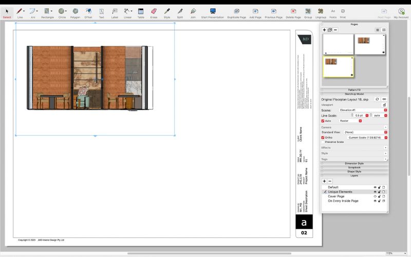411x257 pixels.
Task: Open My Account
Action: 401,13
